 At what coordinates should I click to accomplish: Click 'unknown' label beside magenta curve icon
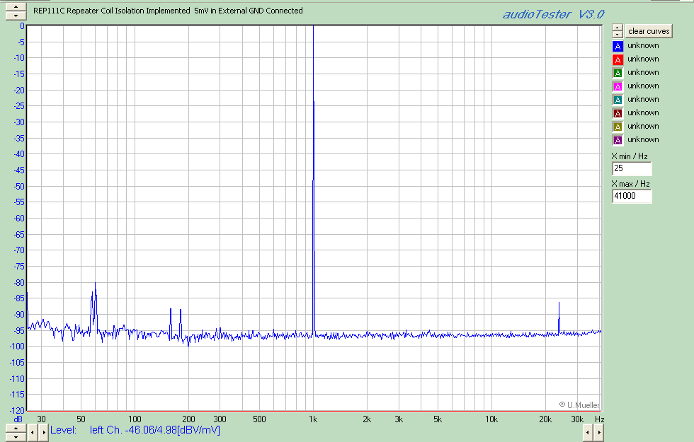(643, 86)
